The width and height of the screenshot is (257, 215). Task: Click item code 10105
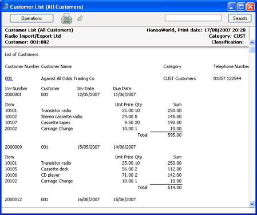point(11,169)
